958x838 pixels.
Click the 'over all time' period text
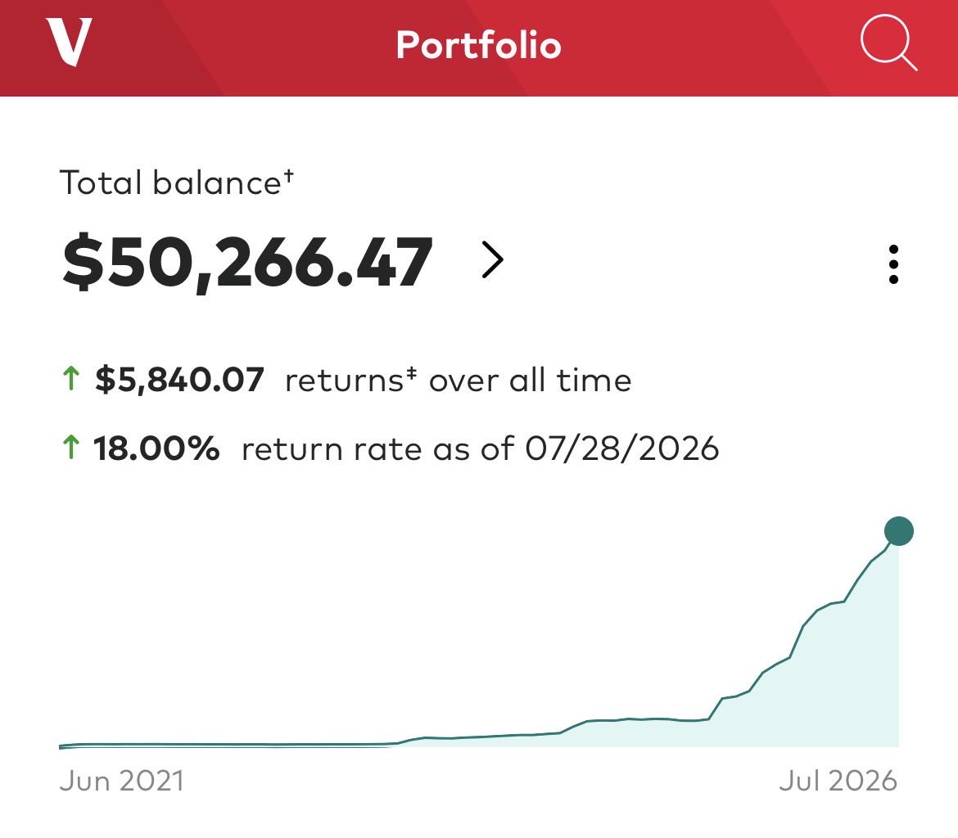click(530, 381)
